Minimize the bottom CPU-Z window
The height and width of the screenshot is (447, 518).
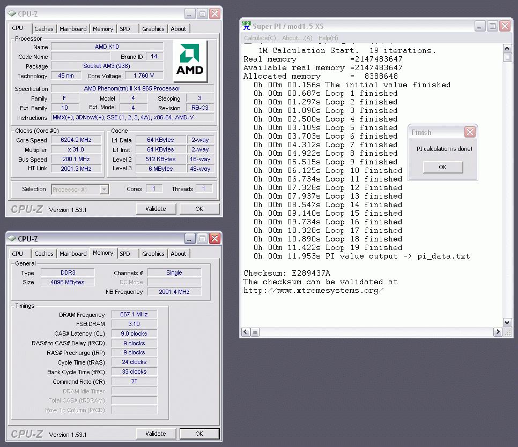(189, 239)
